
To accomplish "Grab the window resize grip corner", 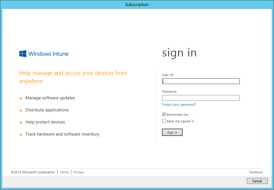I will pyautogui.click(x=270, y=186).
